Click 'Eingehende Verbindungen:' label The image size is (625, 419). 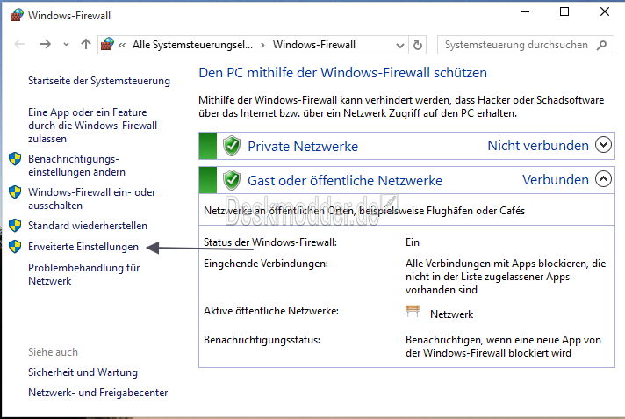(x=266, y=264)
